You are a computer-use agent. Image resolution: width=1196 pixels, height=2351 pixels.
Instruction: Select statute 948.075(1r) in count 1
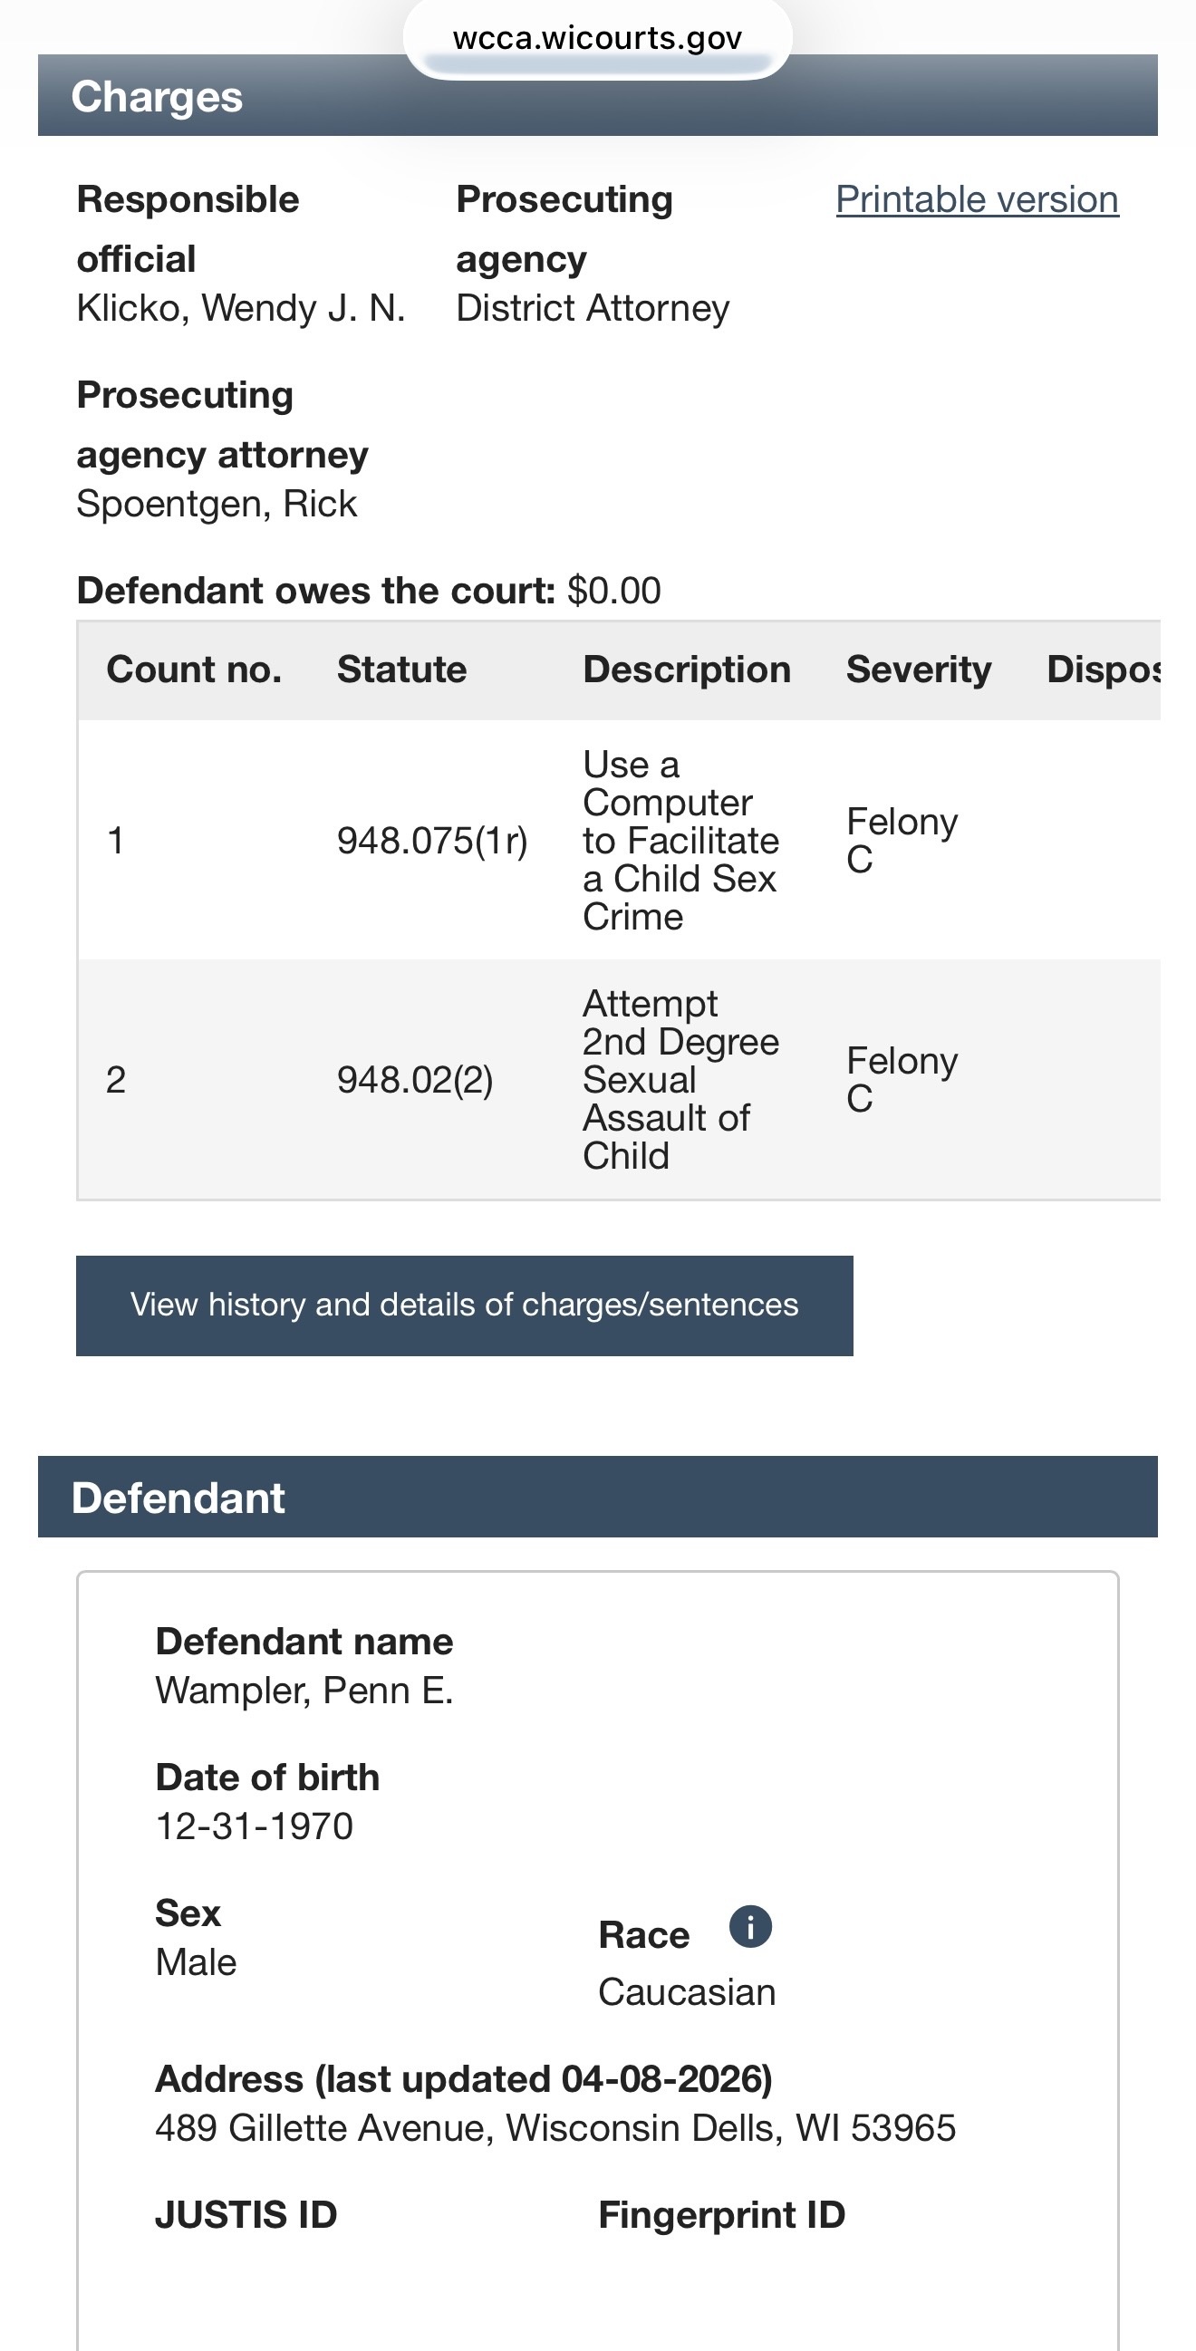[432, 841]
